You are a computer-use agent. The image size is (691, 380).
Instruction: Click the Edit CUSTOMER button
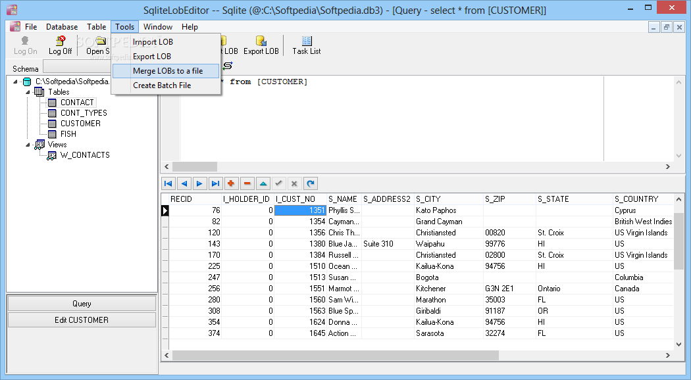click(x=82, y=320)
